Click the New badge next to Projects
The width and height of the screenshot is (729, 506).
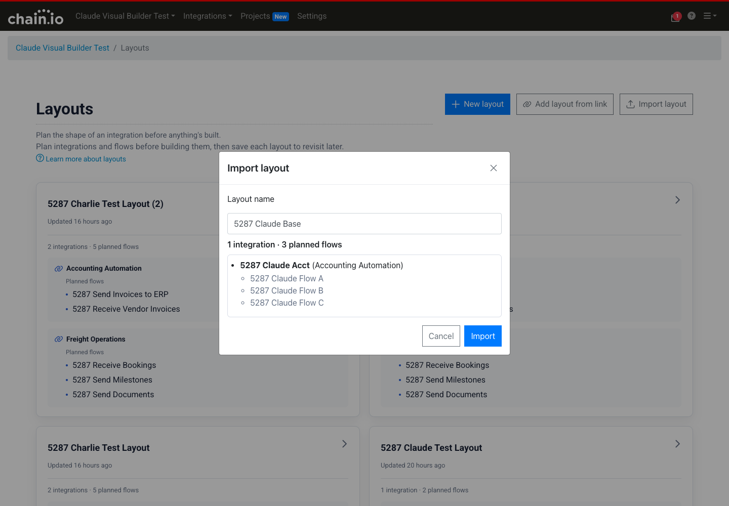[x=280, y=17]
